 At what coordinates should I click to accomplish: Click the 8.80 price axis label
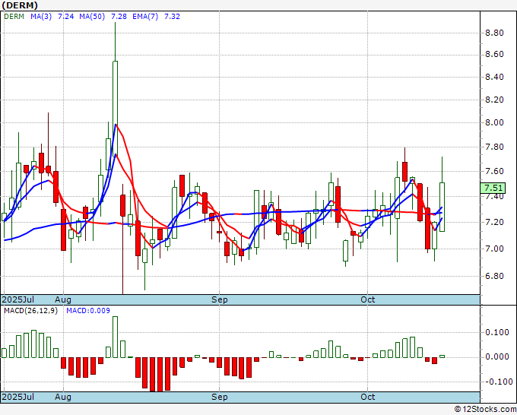click(494, 33)
